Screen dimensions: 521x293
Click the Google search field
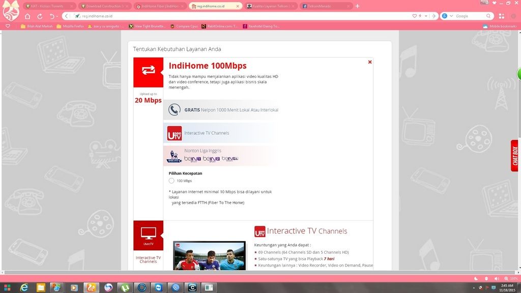click(x=470, y=16)
